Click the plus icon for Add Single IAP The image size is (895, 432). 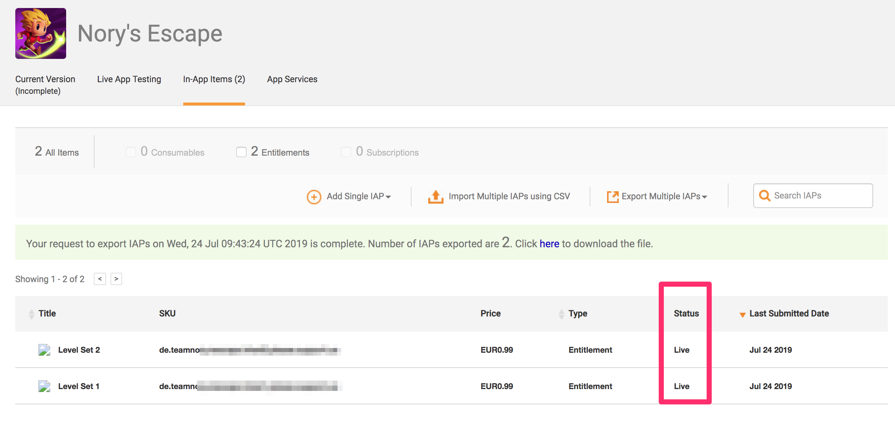[314, 197]
